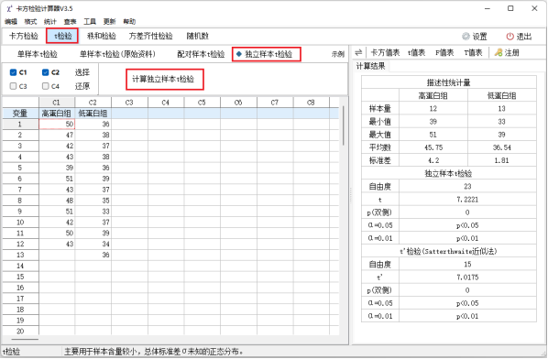Click the row 12 C2 cell with 34
Image resolution: width=548 pixels, height=359 pixels.
point(93,244)
